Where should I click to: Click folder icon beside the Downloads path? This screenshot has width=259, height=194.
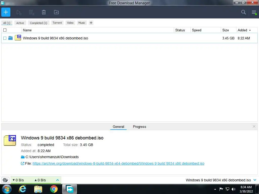(x=23, y=157)
